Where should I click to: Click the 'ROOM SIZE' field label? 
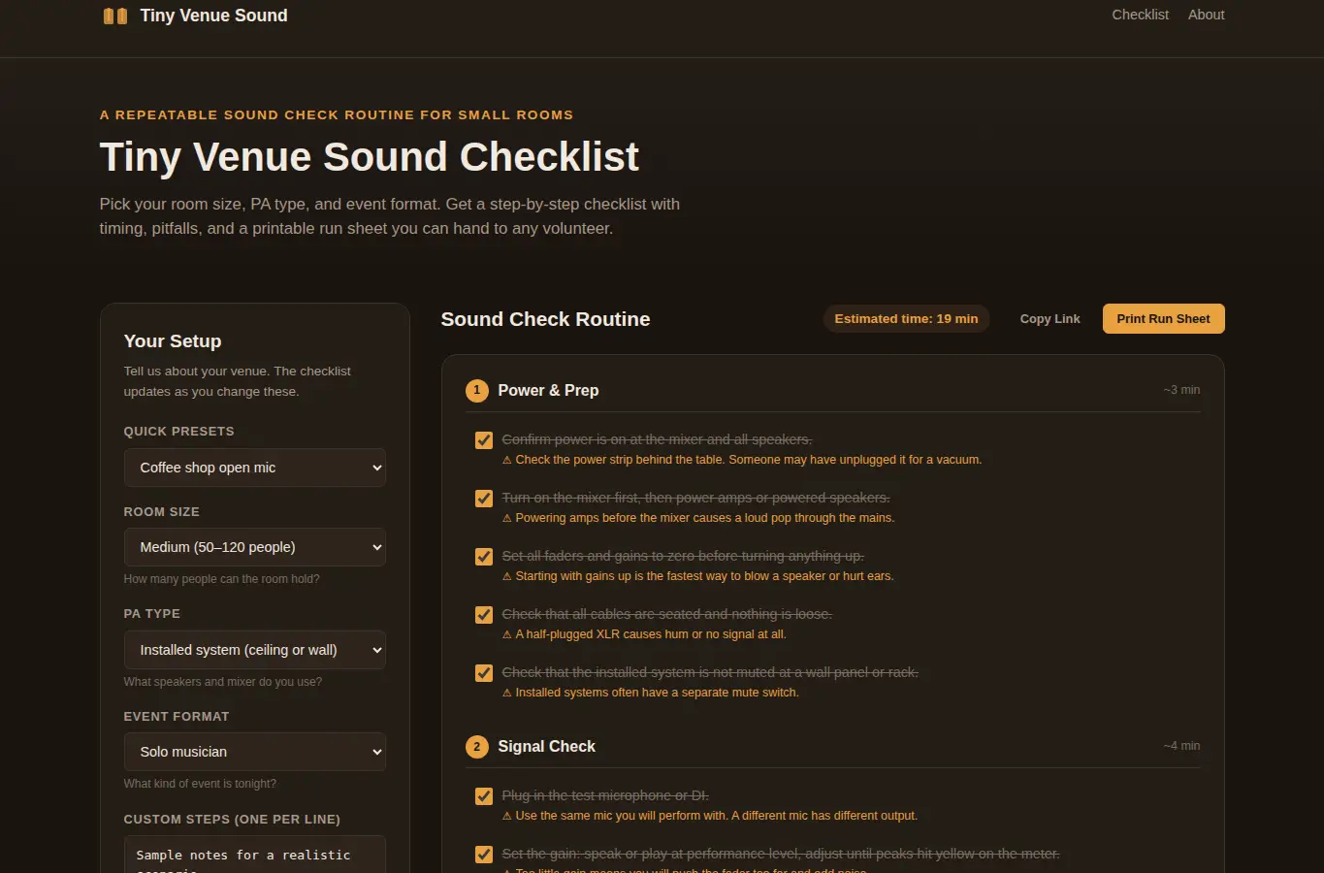161,512
